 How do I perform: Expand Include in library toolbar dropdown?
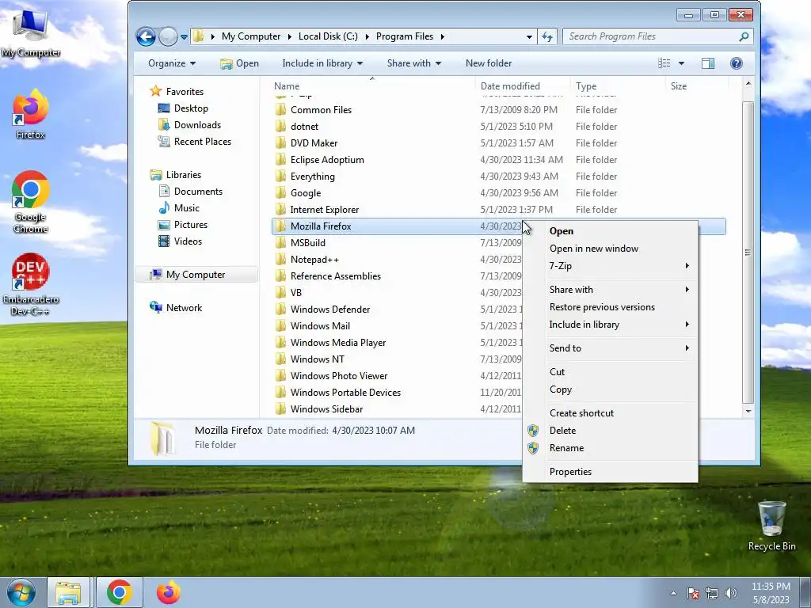[x=322, y=63]
